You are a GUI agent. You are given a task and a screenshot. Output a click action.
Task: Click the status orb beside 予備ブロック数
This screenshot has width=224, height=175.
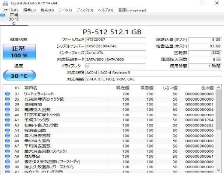tap(7, 120)
